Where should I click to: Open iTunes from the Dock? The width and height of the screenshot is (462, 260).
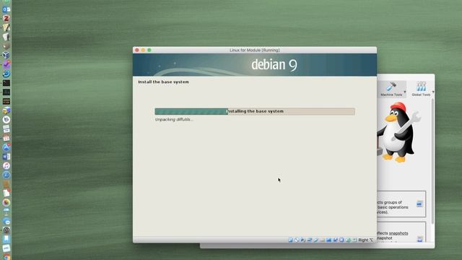[6, 165]
